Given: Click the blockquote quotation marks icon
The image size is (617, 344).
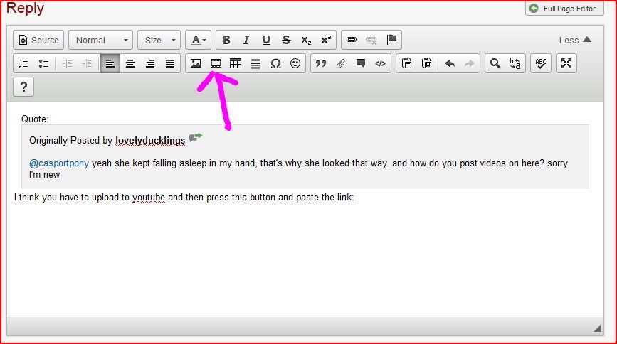Looking at the screenshot, I should 321,63.
